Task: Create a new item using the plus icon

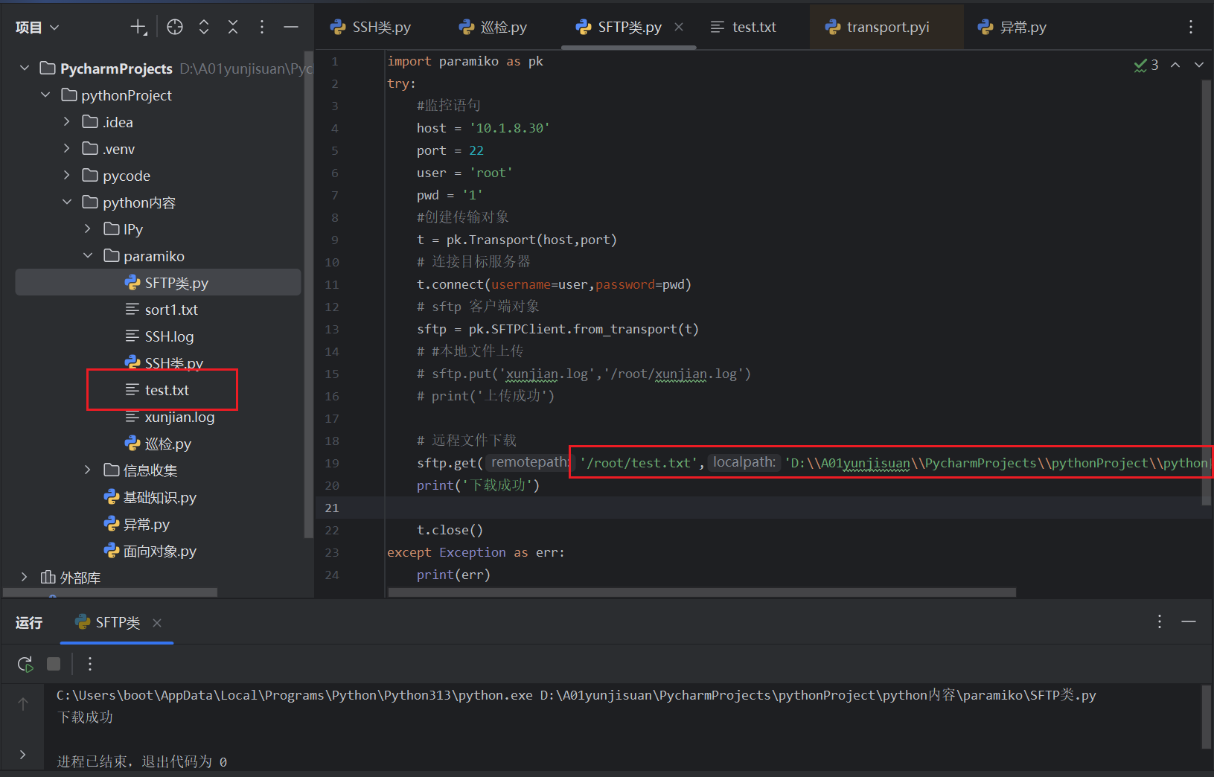Action: pos(138,27)
